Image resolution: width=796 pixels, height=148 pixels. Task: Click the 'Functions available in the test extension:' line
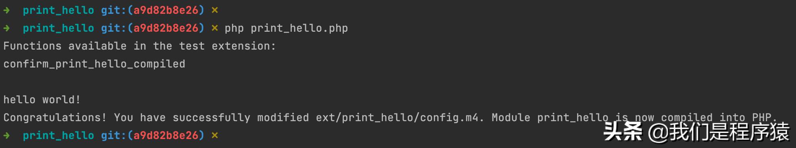[140, 46]
